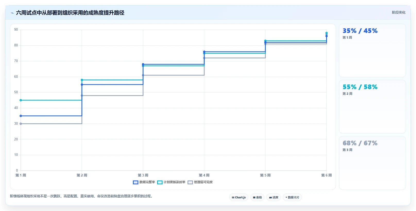Click the 数据完整率 point at 第 2 周

click(x=82, y=85)
